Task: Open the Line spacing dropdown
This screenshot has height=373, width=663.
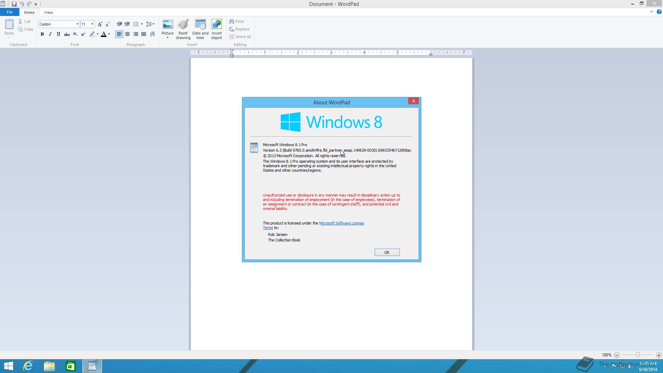Action: 150,24
